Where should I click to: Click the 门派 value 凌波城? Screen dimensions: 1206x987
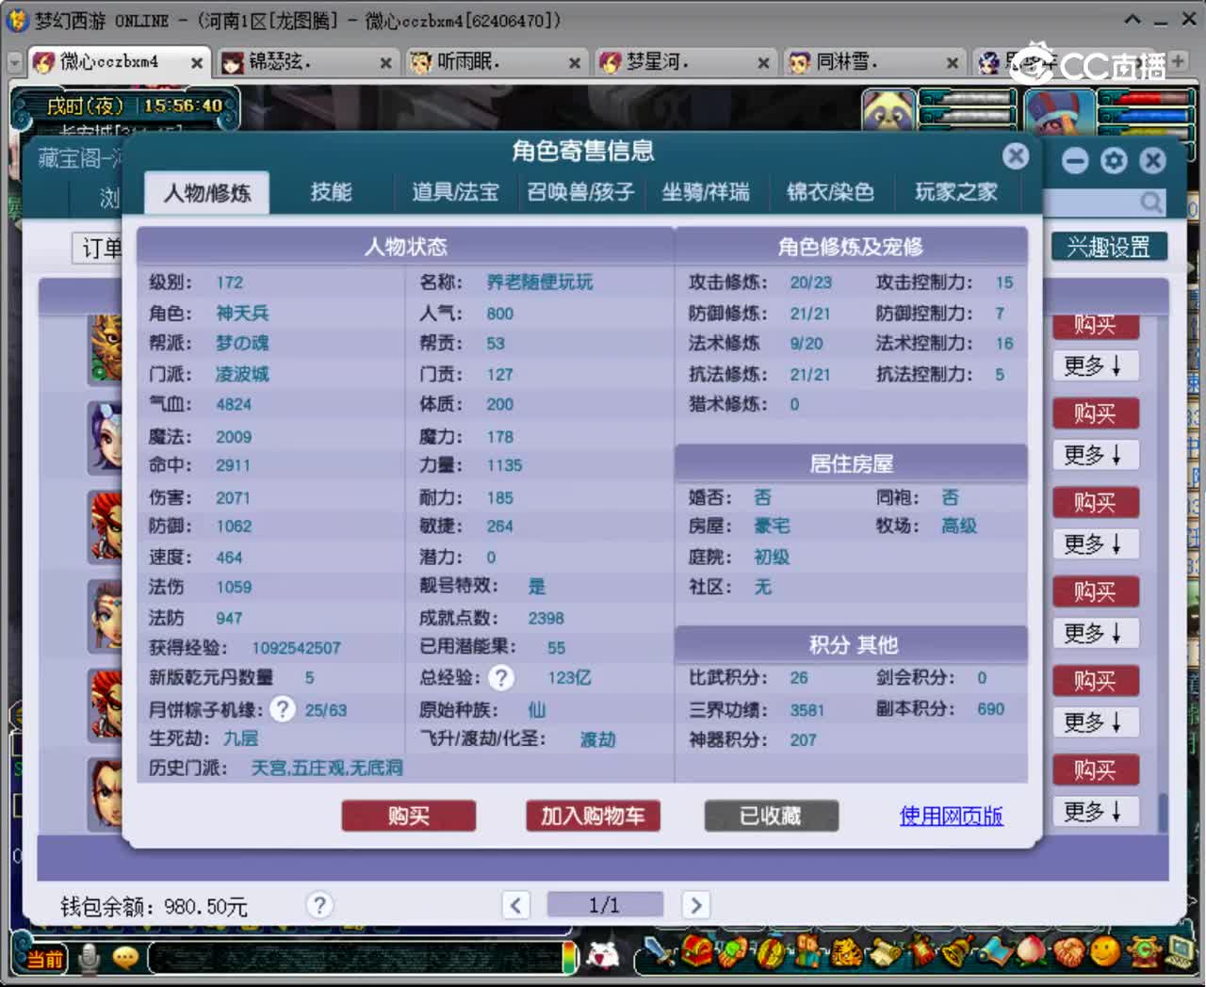(242, 374)
